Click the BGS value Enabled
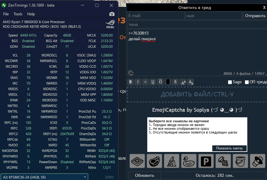The width and height of the screenshot is (267, 180). coord(28,41)
